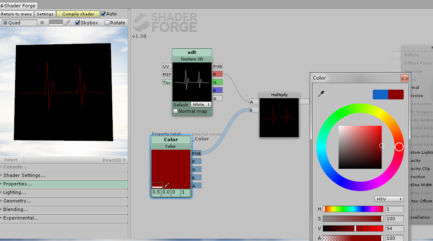Click the G output connector of the xdt texture node
433x241 pixels.
click(x=217, y=82)
